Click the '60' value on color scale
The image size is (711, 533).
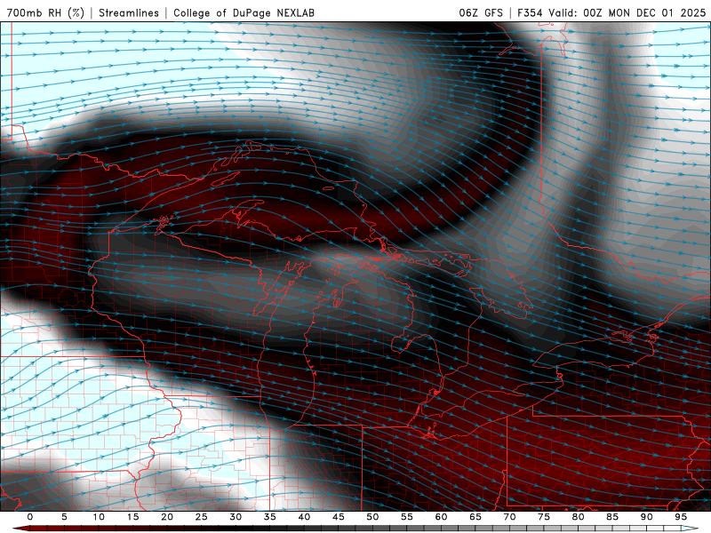pos(441,517)
